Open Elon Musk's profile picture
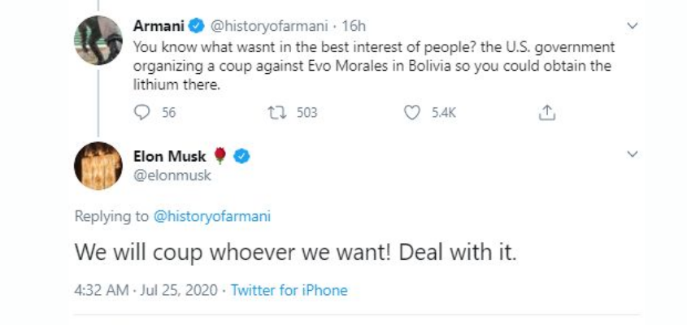 98,166
